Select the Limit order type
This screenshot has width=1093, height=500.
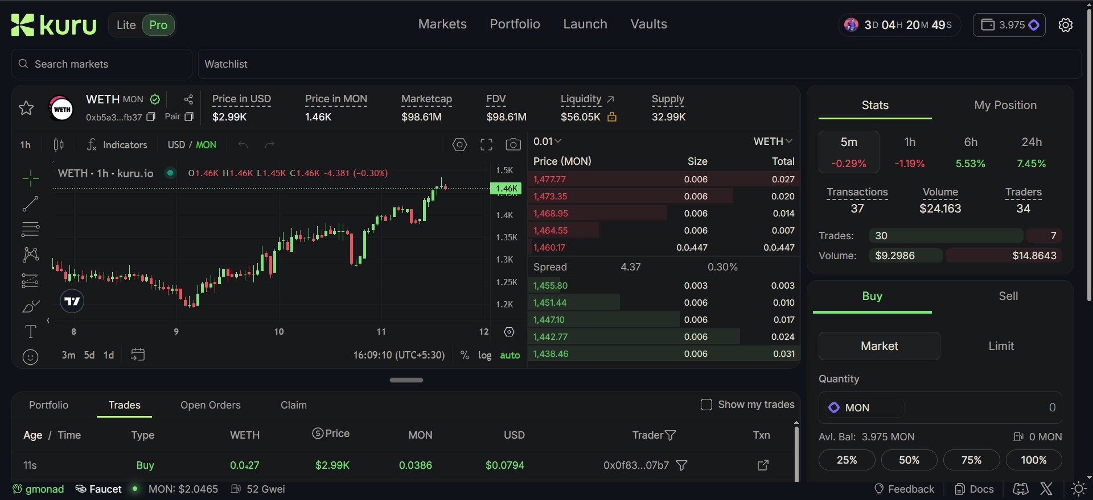[x=1001, y=346]
